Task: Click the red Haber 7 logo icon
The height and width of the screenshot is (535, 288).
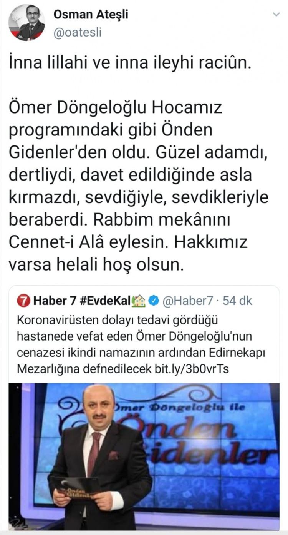Action: 23,301
